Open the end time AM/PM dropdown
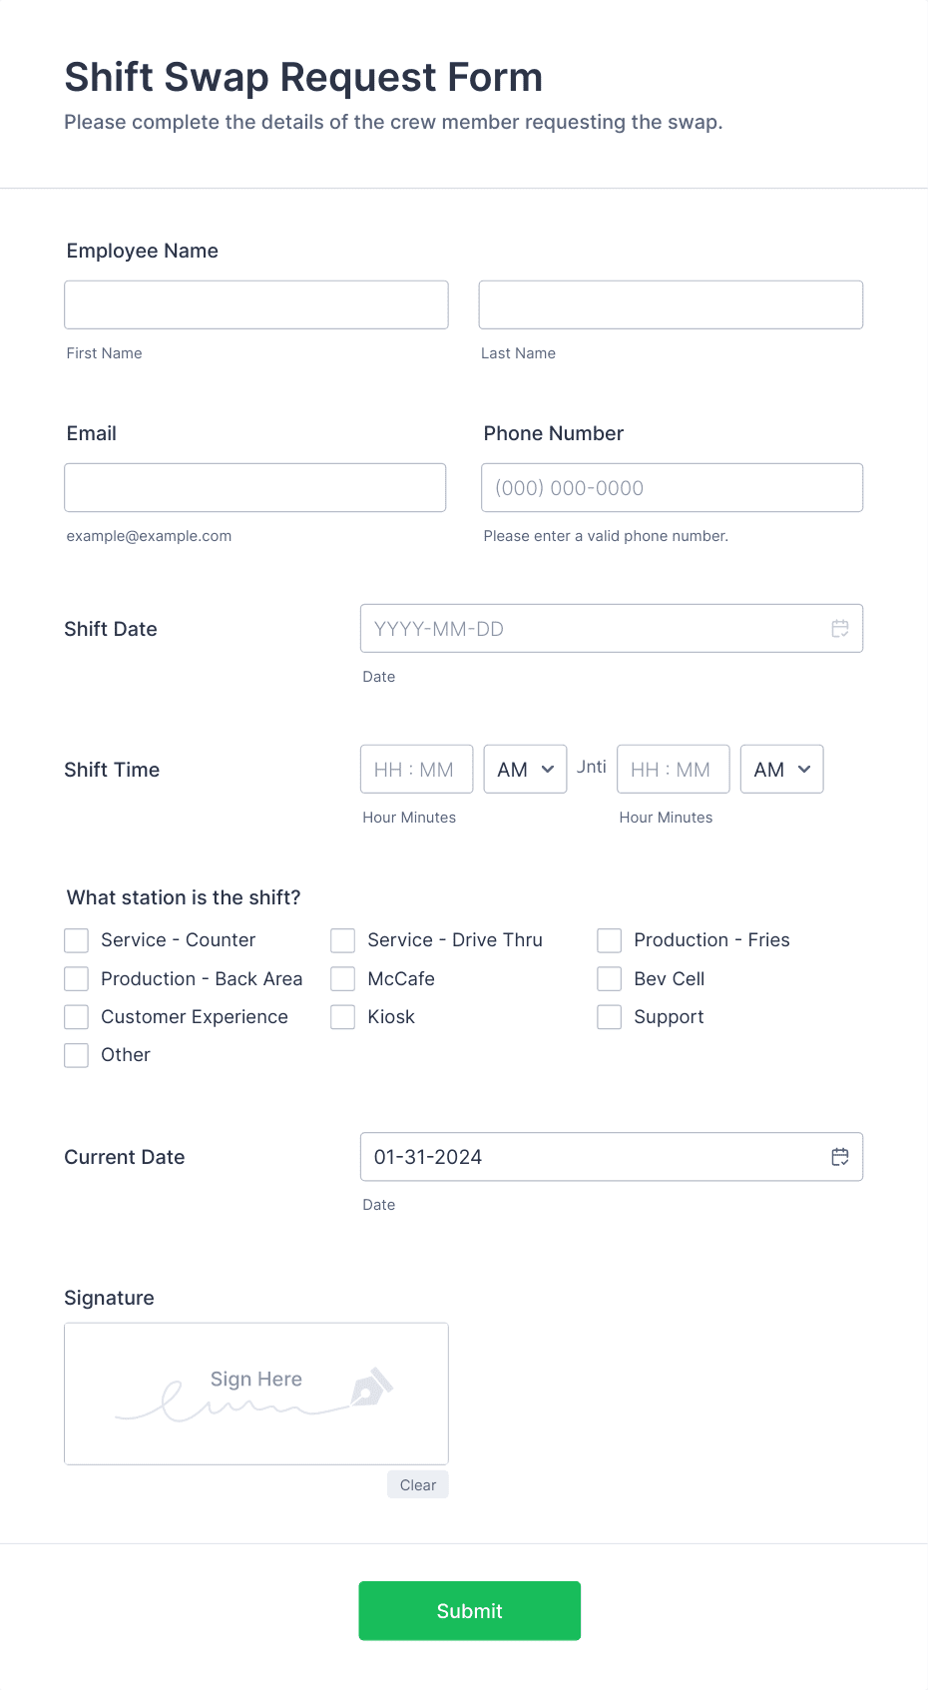 pos(781,769)
